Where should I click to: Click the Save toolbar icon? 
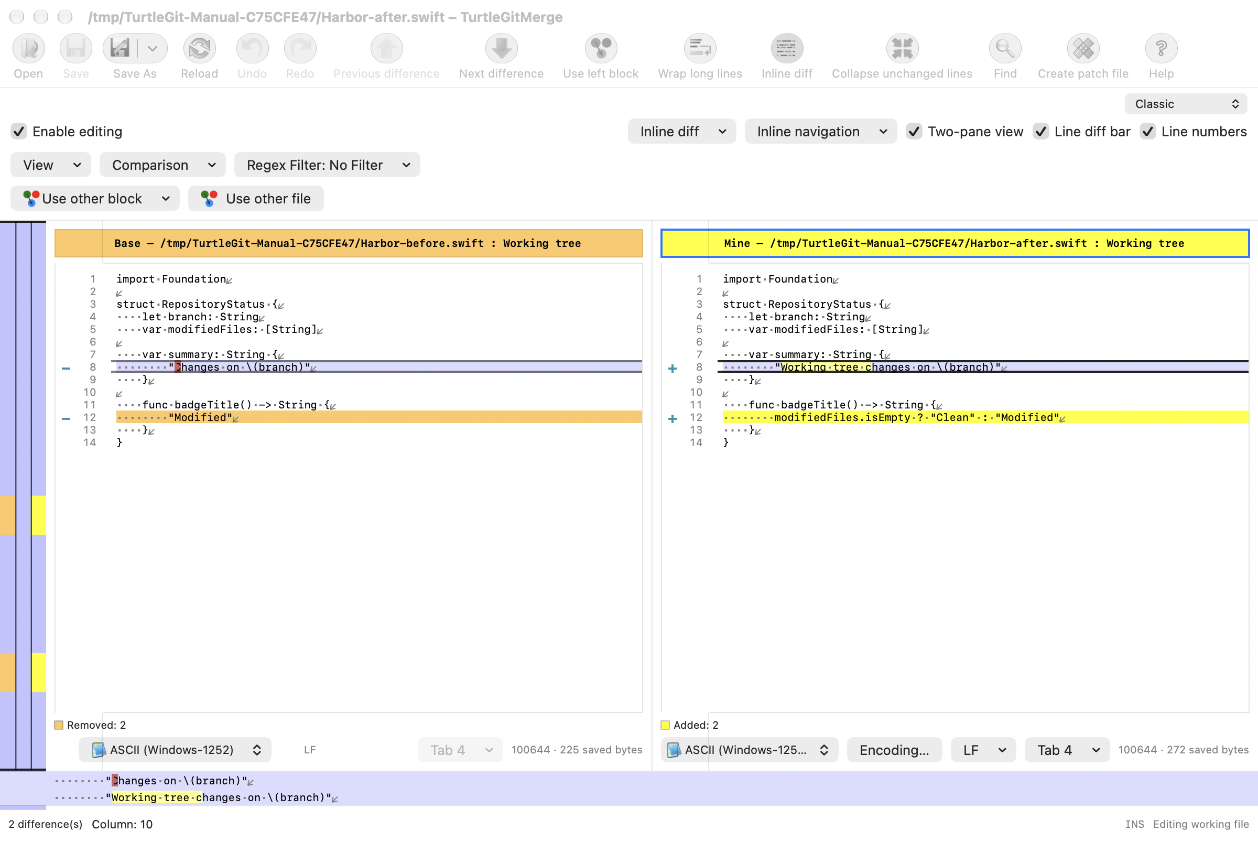[75, 48]
